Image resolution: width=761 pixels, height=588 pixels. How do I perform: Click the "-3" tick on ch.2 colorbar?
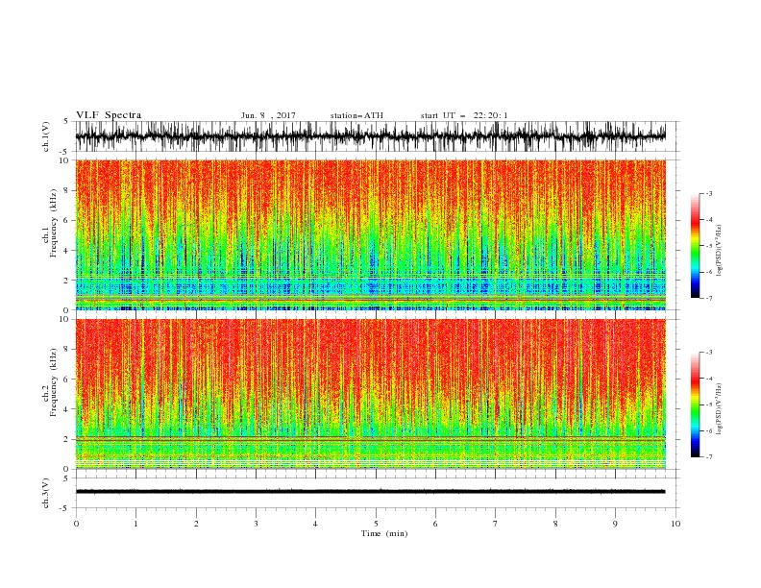pos(708,353)
